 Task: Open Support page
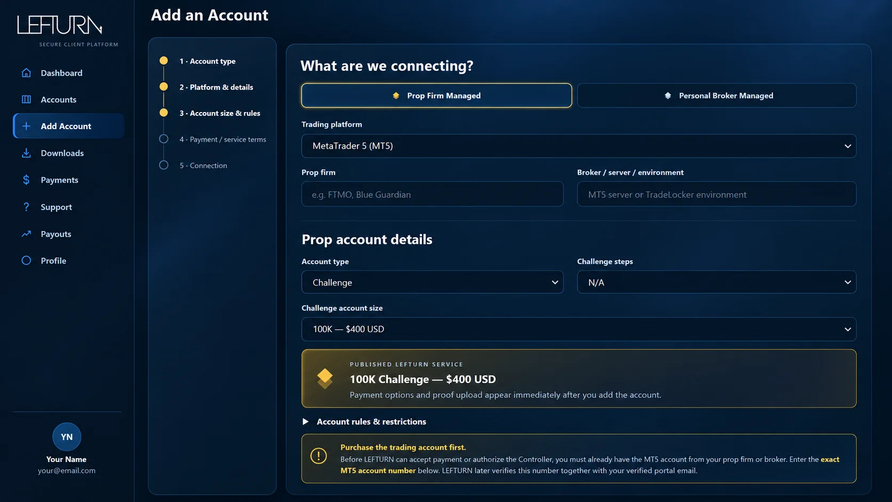[x=68, y=207]
